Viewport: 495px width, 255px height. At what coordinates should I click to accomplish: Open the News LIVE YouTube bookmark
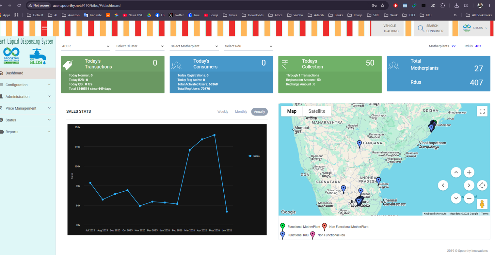coord(133,15)
